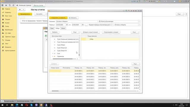Image resolution: width=190 pixels, height=107 pixels.
Task: Select the Отбор row in filter list
Action: 110,39
